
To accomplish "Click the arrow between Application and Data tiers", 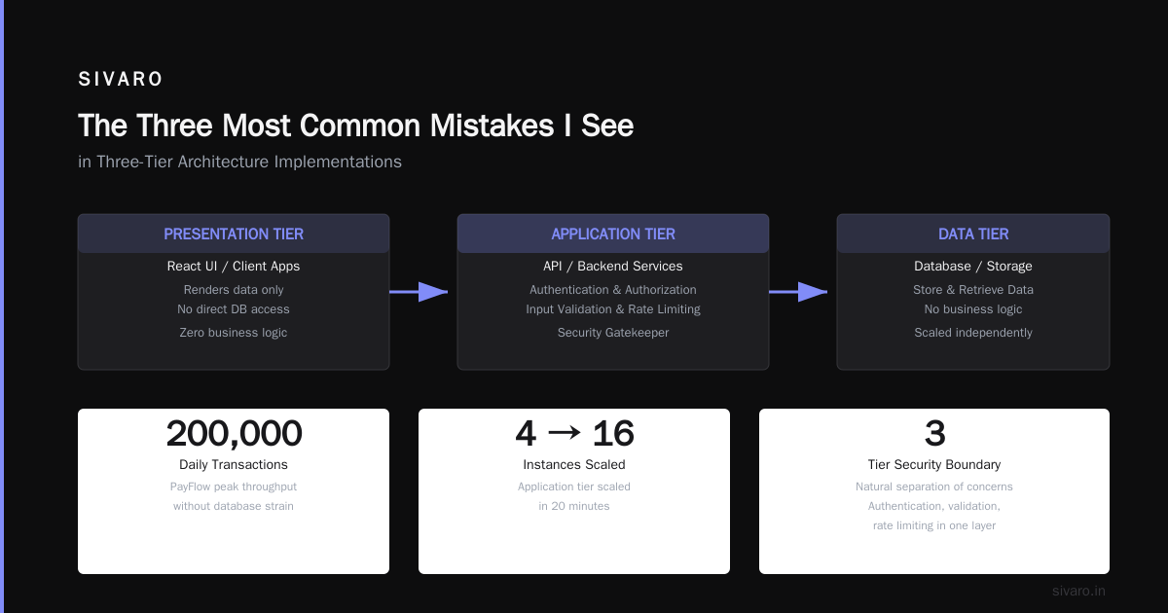I will tap(798, 292).
